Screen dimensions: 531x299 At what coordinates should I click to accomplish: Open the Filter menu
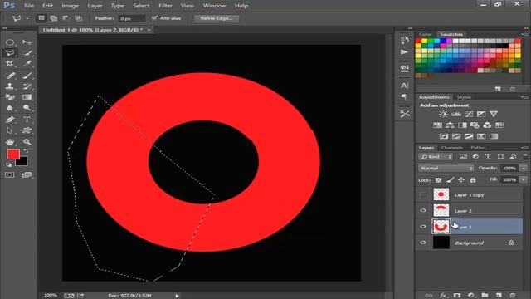[x=166, y=6]
